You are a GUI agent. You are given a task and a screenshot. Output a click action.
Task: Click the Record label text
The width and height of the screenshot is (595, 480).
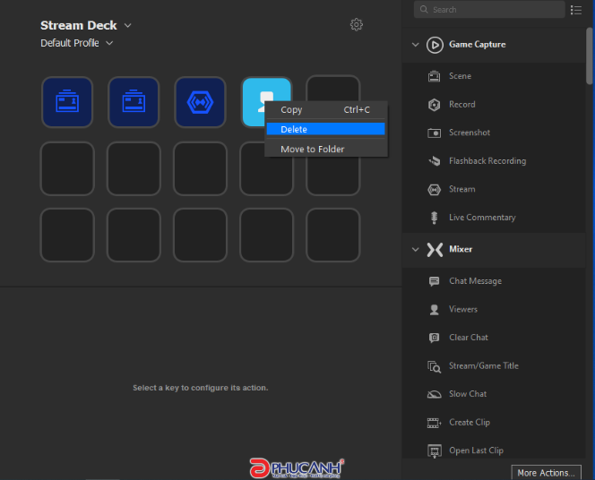coord(461,105)
